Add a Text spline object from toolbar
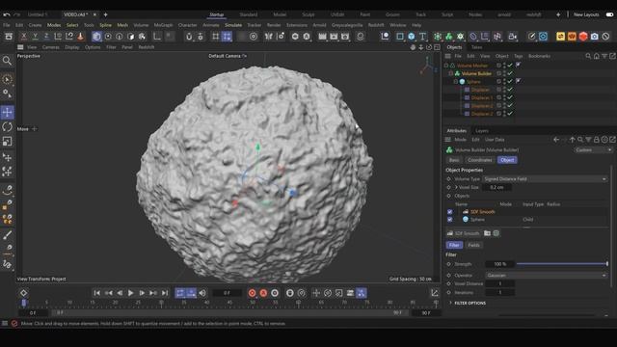 [422, 37]
